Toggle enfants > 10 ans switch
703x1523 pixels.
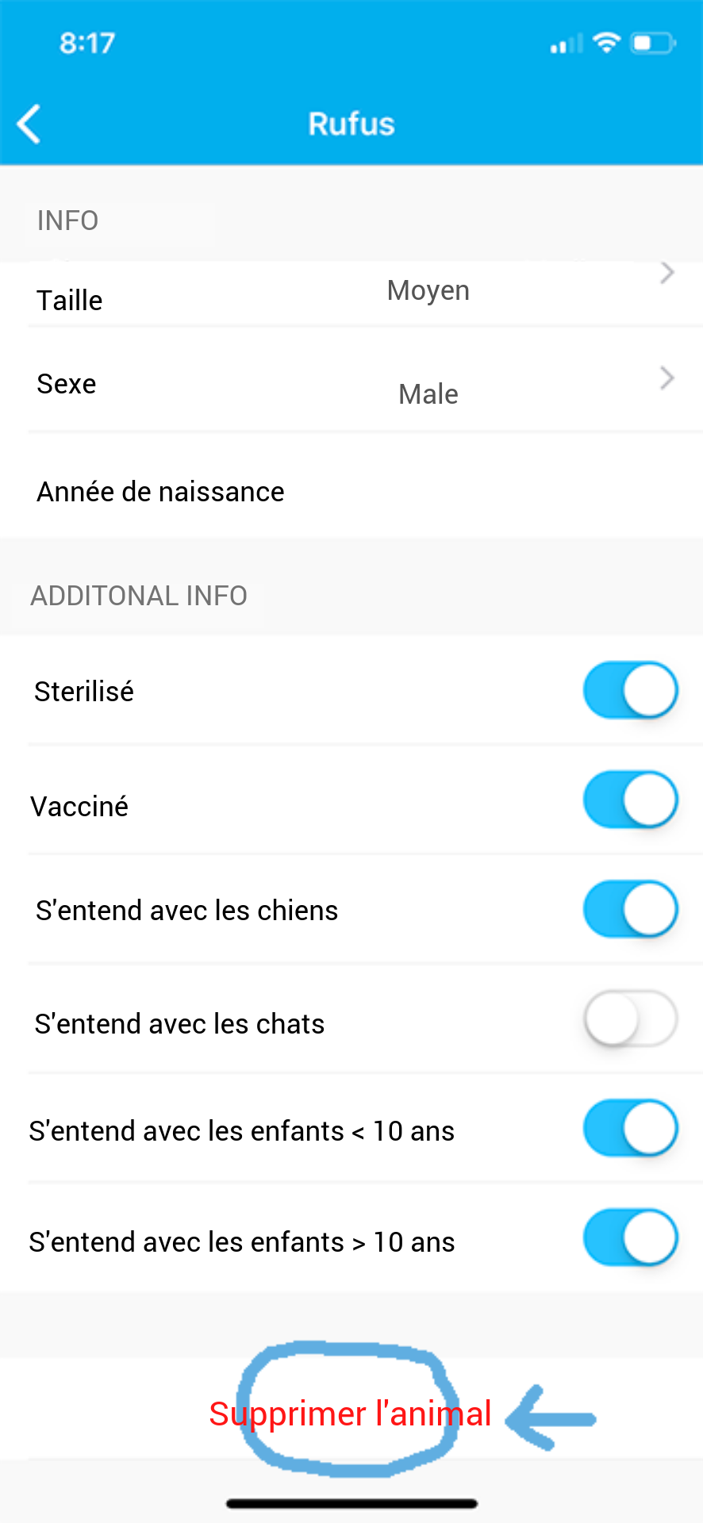pos(631,1237)
